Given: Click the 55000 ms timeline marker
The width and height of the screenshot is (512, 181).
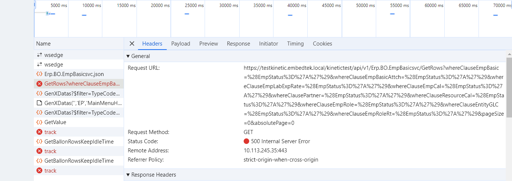Looking at the screenshot, I should [x=399, y=6].
